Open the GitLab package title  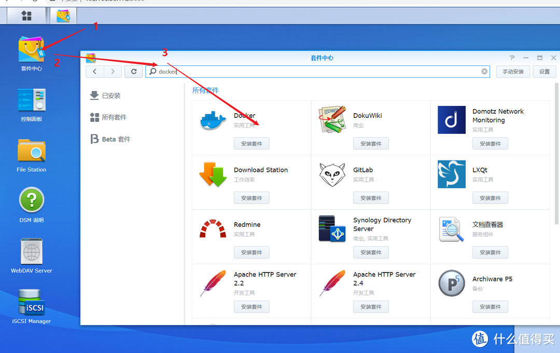coord(363,170)
